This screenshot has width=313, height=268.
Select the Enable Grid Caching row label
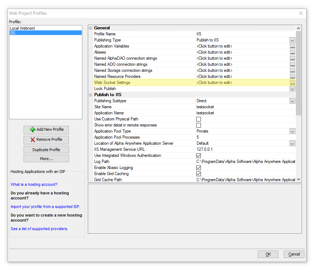point(111,174)
